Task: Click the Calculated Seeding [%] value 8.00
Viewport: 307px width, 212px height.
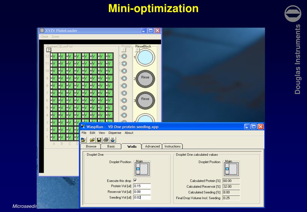Action: (x=231, y=192)
